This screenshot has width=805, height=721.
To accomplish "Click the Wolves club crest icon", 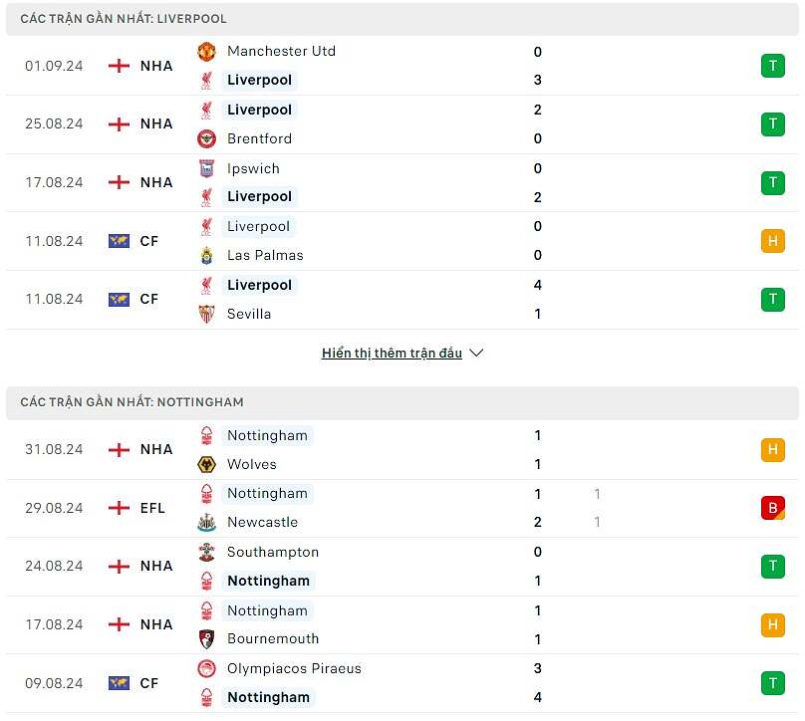I will pos(206,464).
